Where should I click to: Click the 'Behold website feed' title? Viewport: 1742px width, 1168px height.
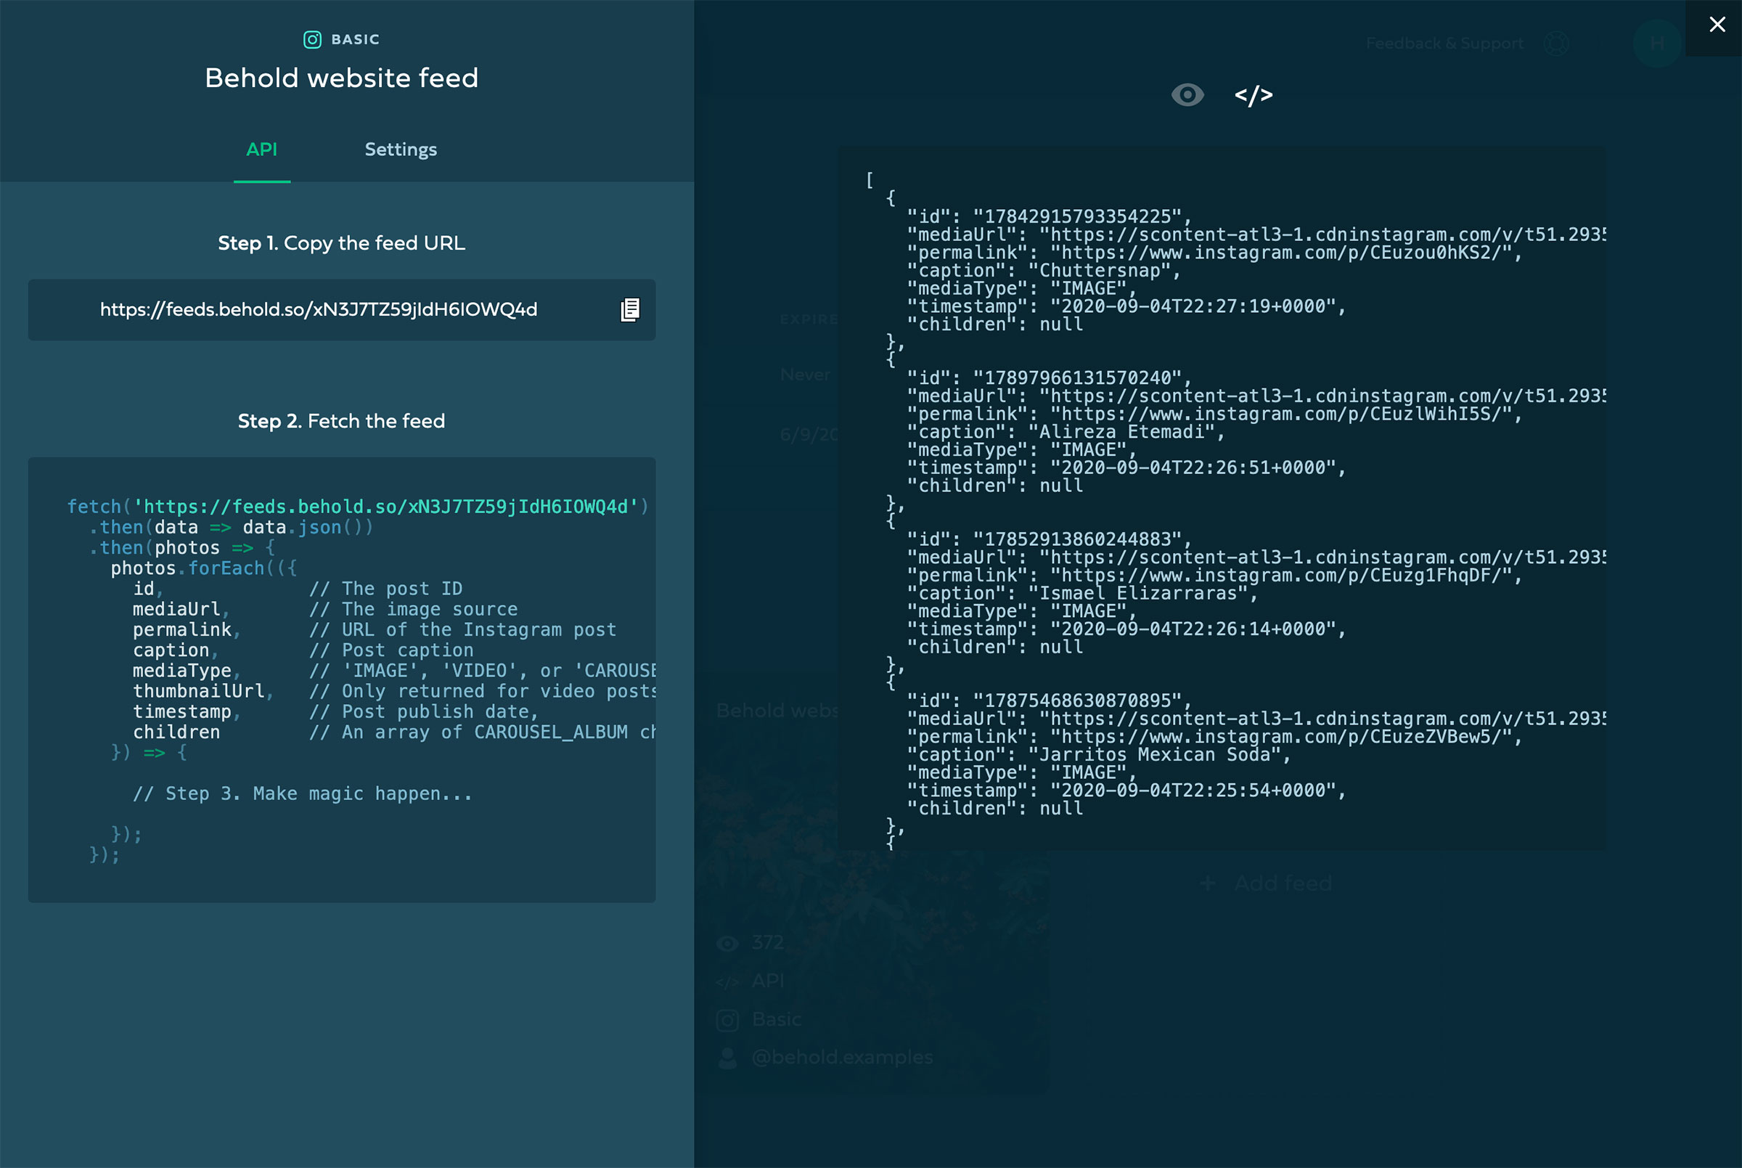[x=342, y=78]
